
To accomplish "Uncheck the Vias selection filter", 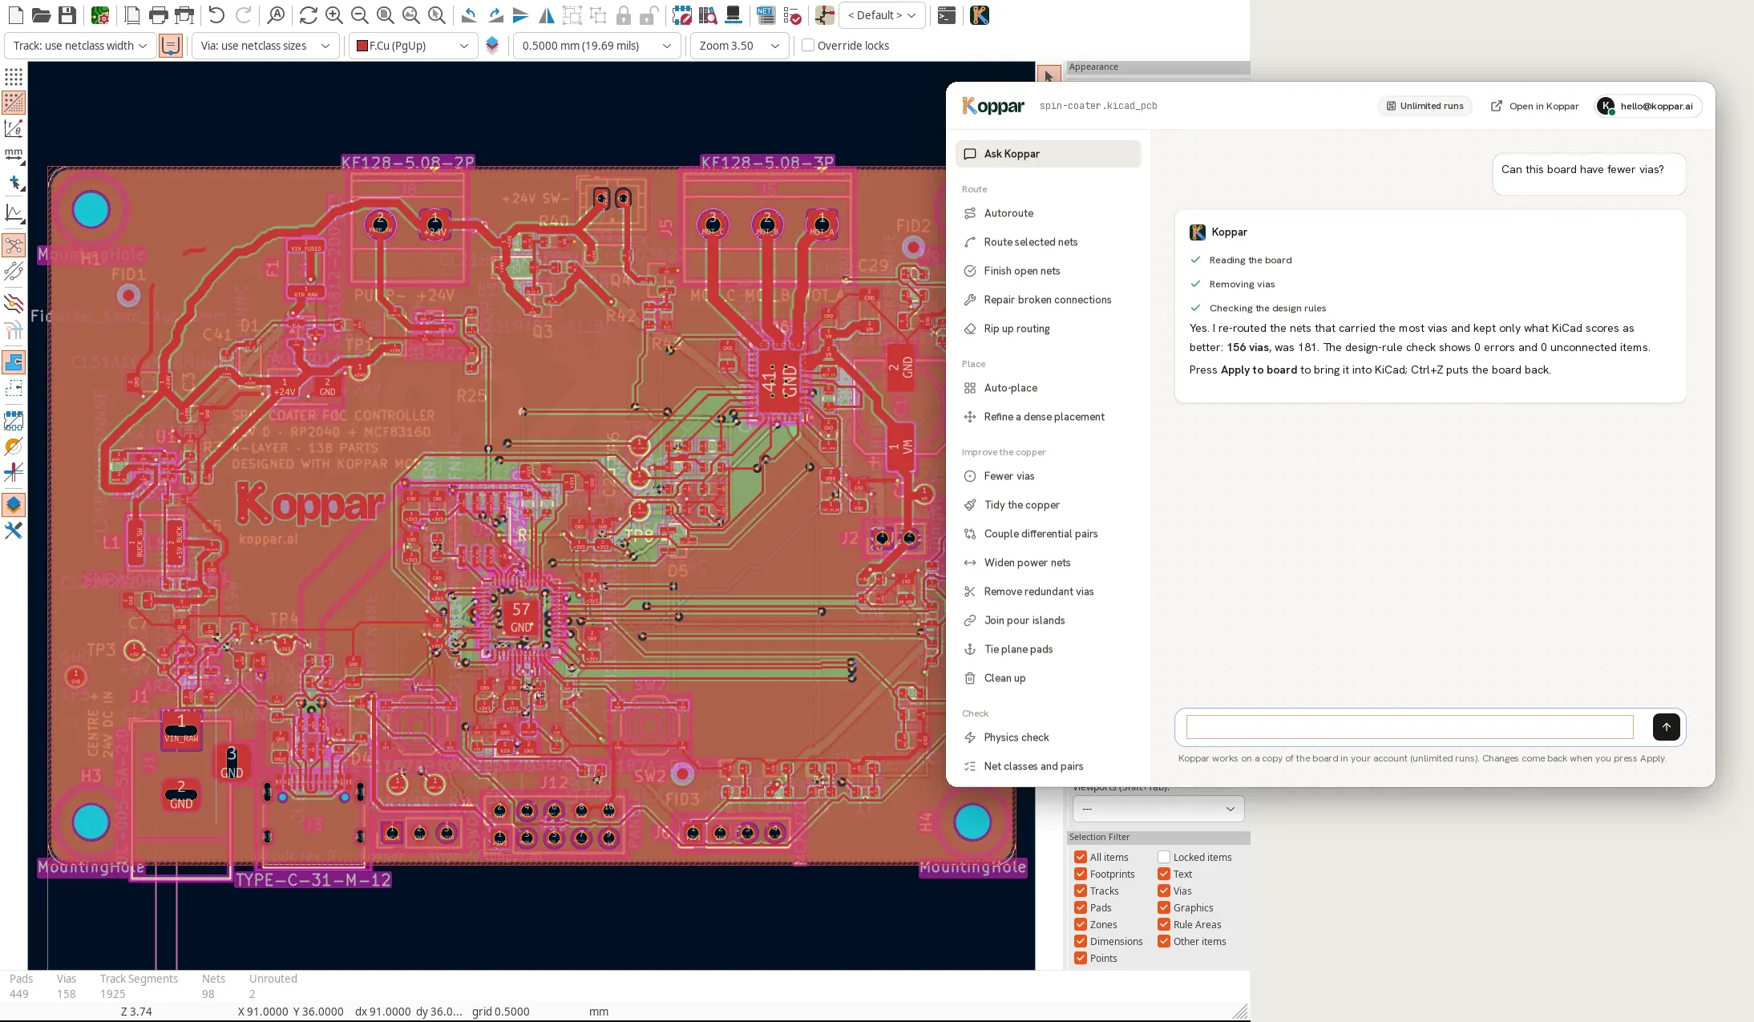I will [1164, 891].
